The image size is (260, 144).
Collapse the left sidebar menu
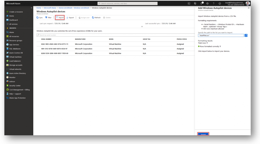[x=31, y=8]
